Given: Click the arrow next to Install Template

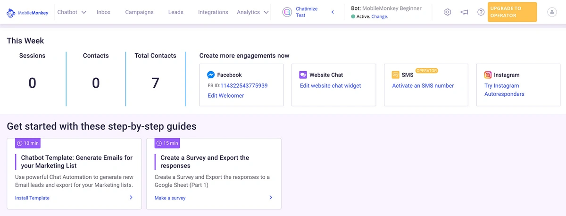Looking at the screenshot, I should (x=131, y=198).
